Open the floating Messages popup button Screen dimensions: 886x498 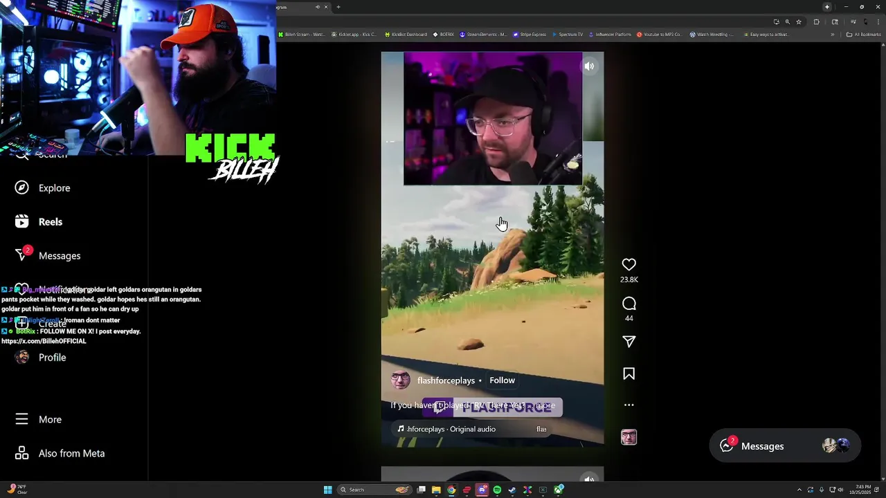pyautogui.click(x=785, y=446)
